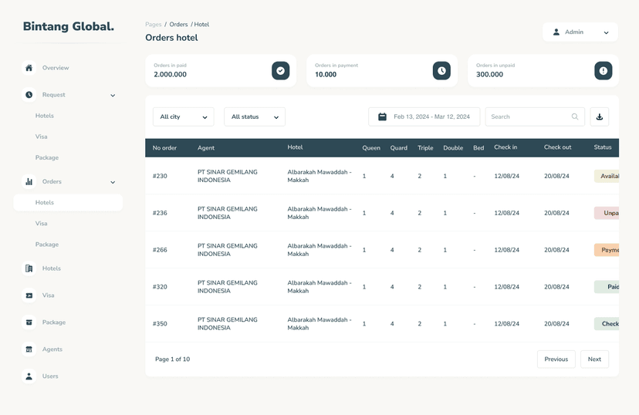This screenshot has width=639, height=415.
Task: Select order #230 number
Action: (160, 176)
